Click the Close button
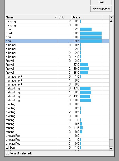The width and height of the screenshot is (119, 161). point(101,2)
